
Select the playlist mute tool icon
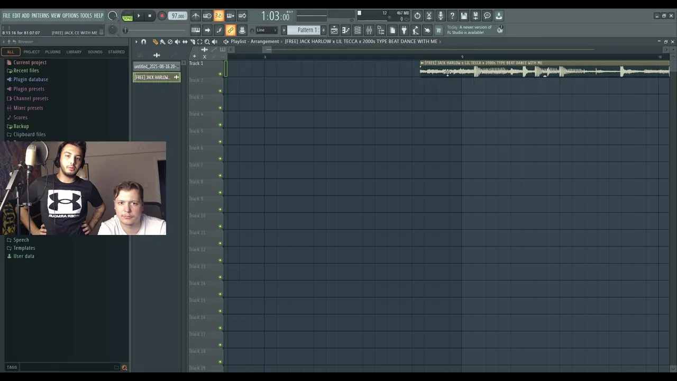(177, 41)
